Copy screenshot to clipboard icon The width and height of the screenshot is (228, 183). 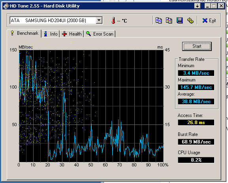pos(169,21)
